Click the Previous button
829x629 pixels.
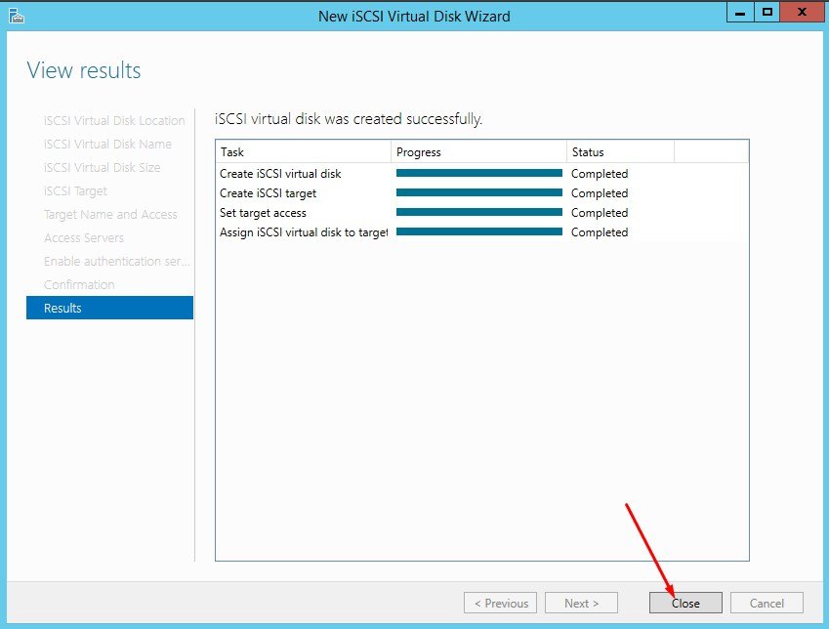pos(500,603)
